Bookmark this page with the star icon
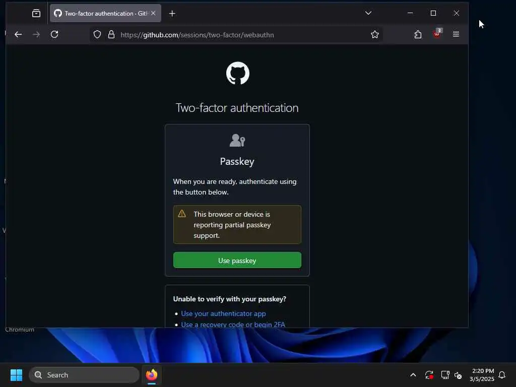The width and height of the screenshot is (516, 387). (x=374, y=35)
